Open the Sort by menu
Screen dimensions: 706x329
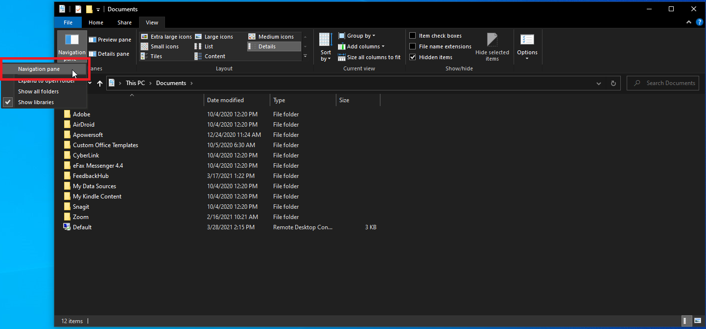(x=326, y=47)
